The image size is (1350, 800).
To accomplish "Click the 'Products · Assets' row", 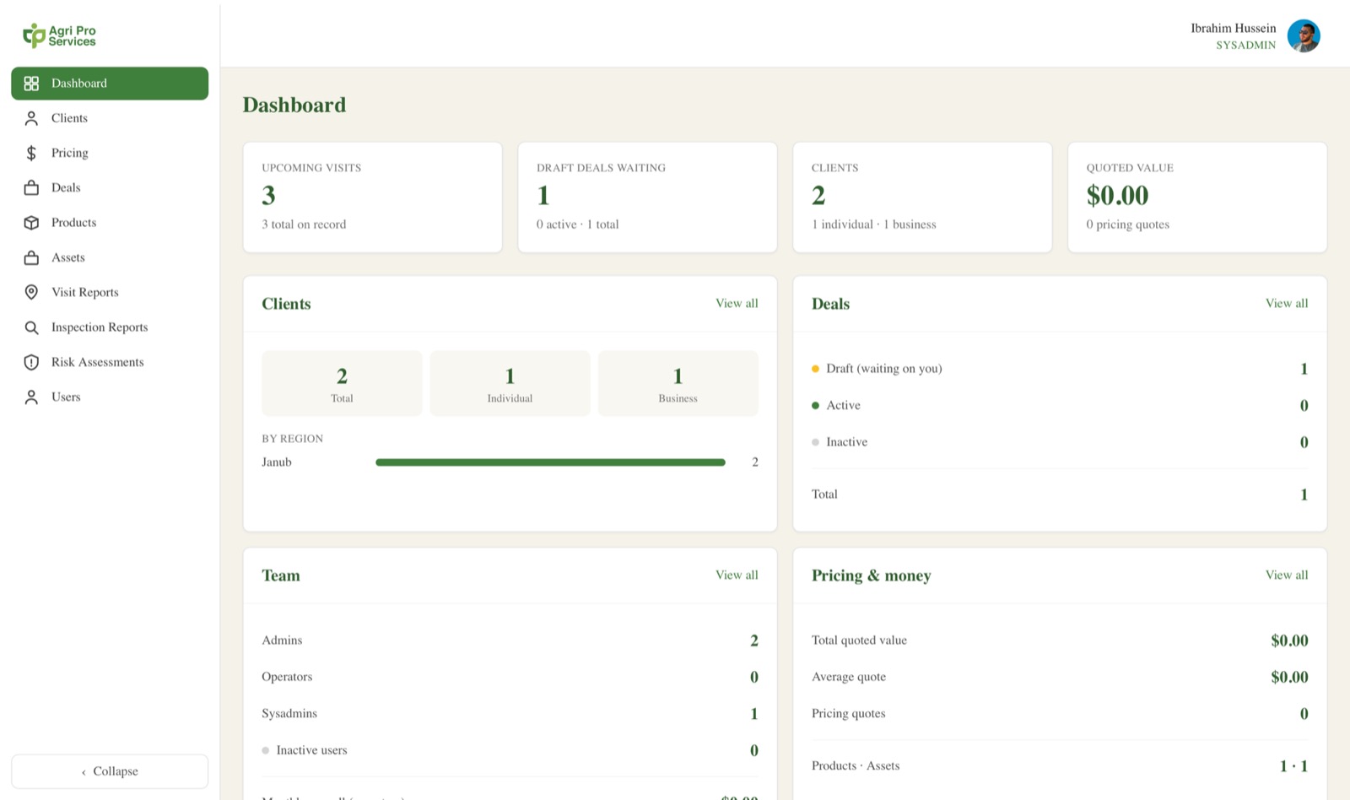I will 1060,766.
